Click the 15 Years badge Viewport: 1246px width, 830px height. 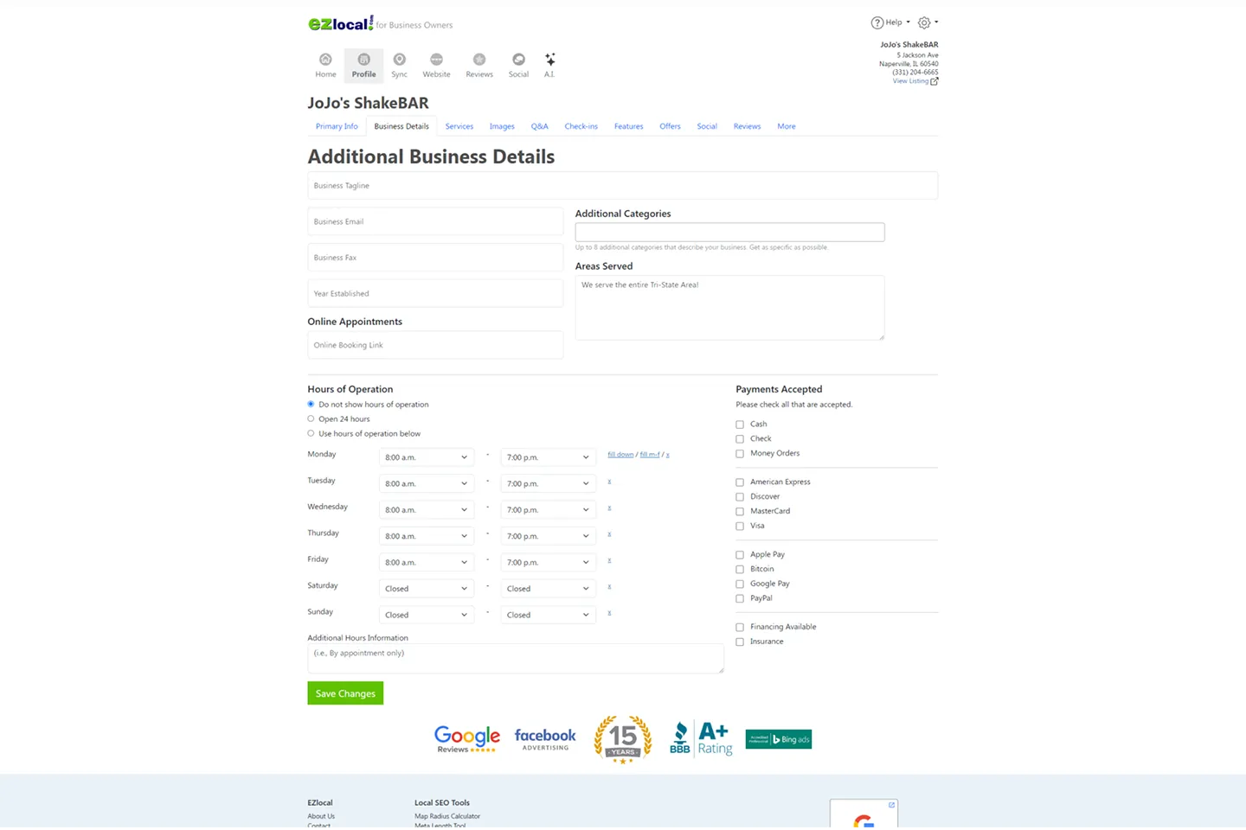click(x=623, y=739)
